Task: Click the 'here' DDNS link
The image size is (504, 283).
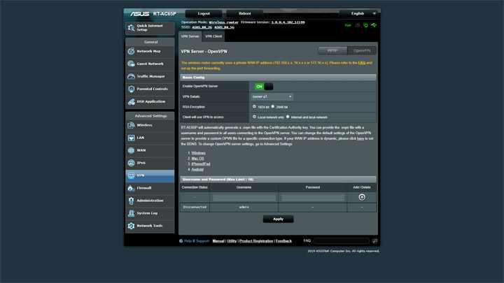Action: [x=360, y=138]
